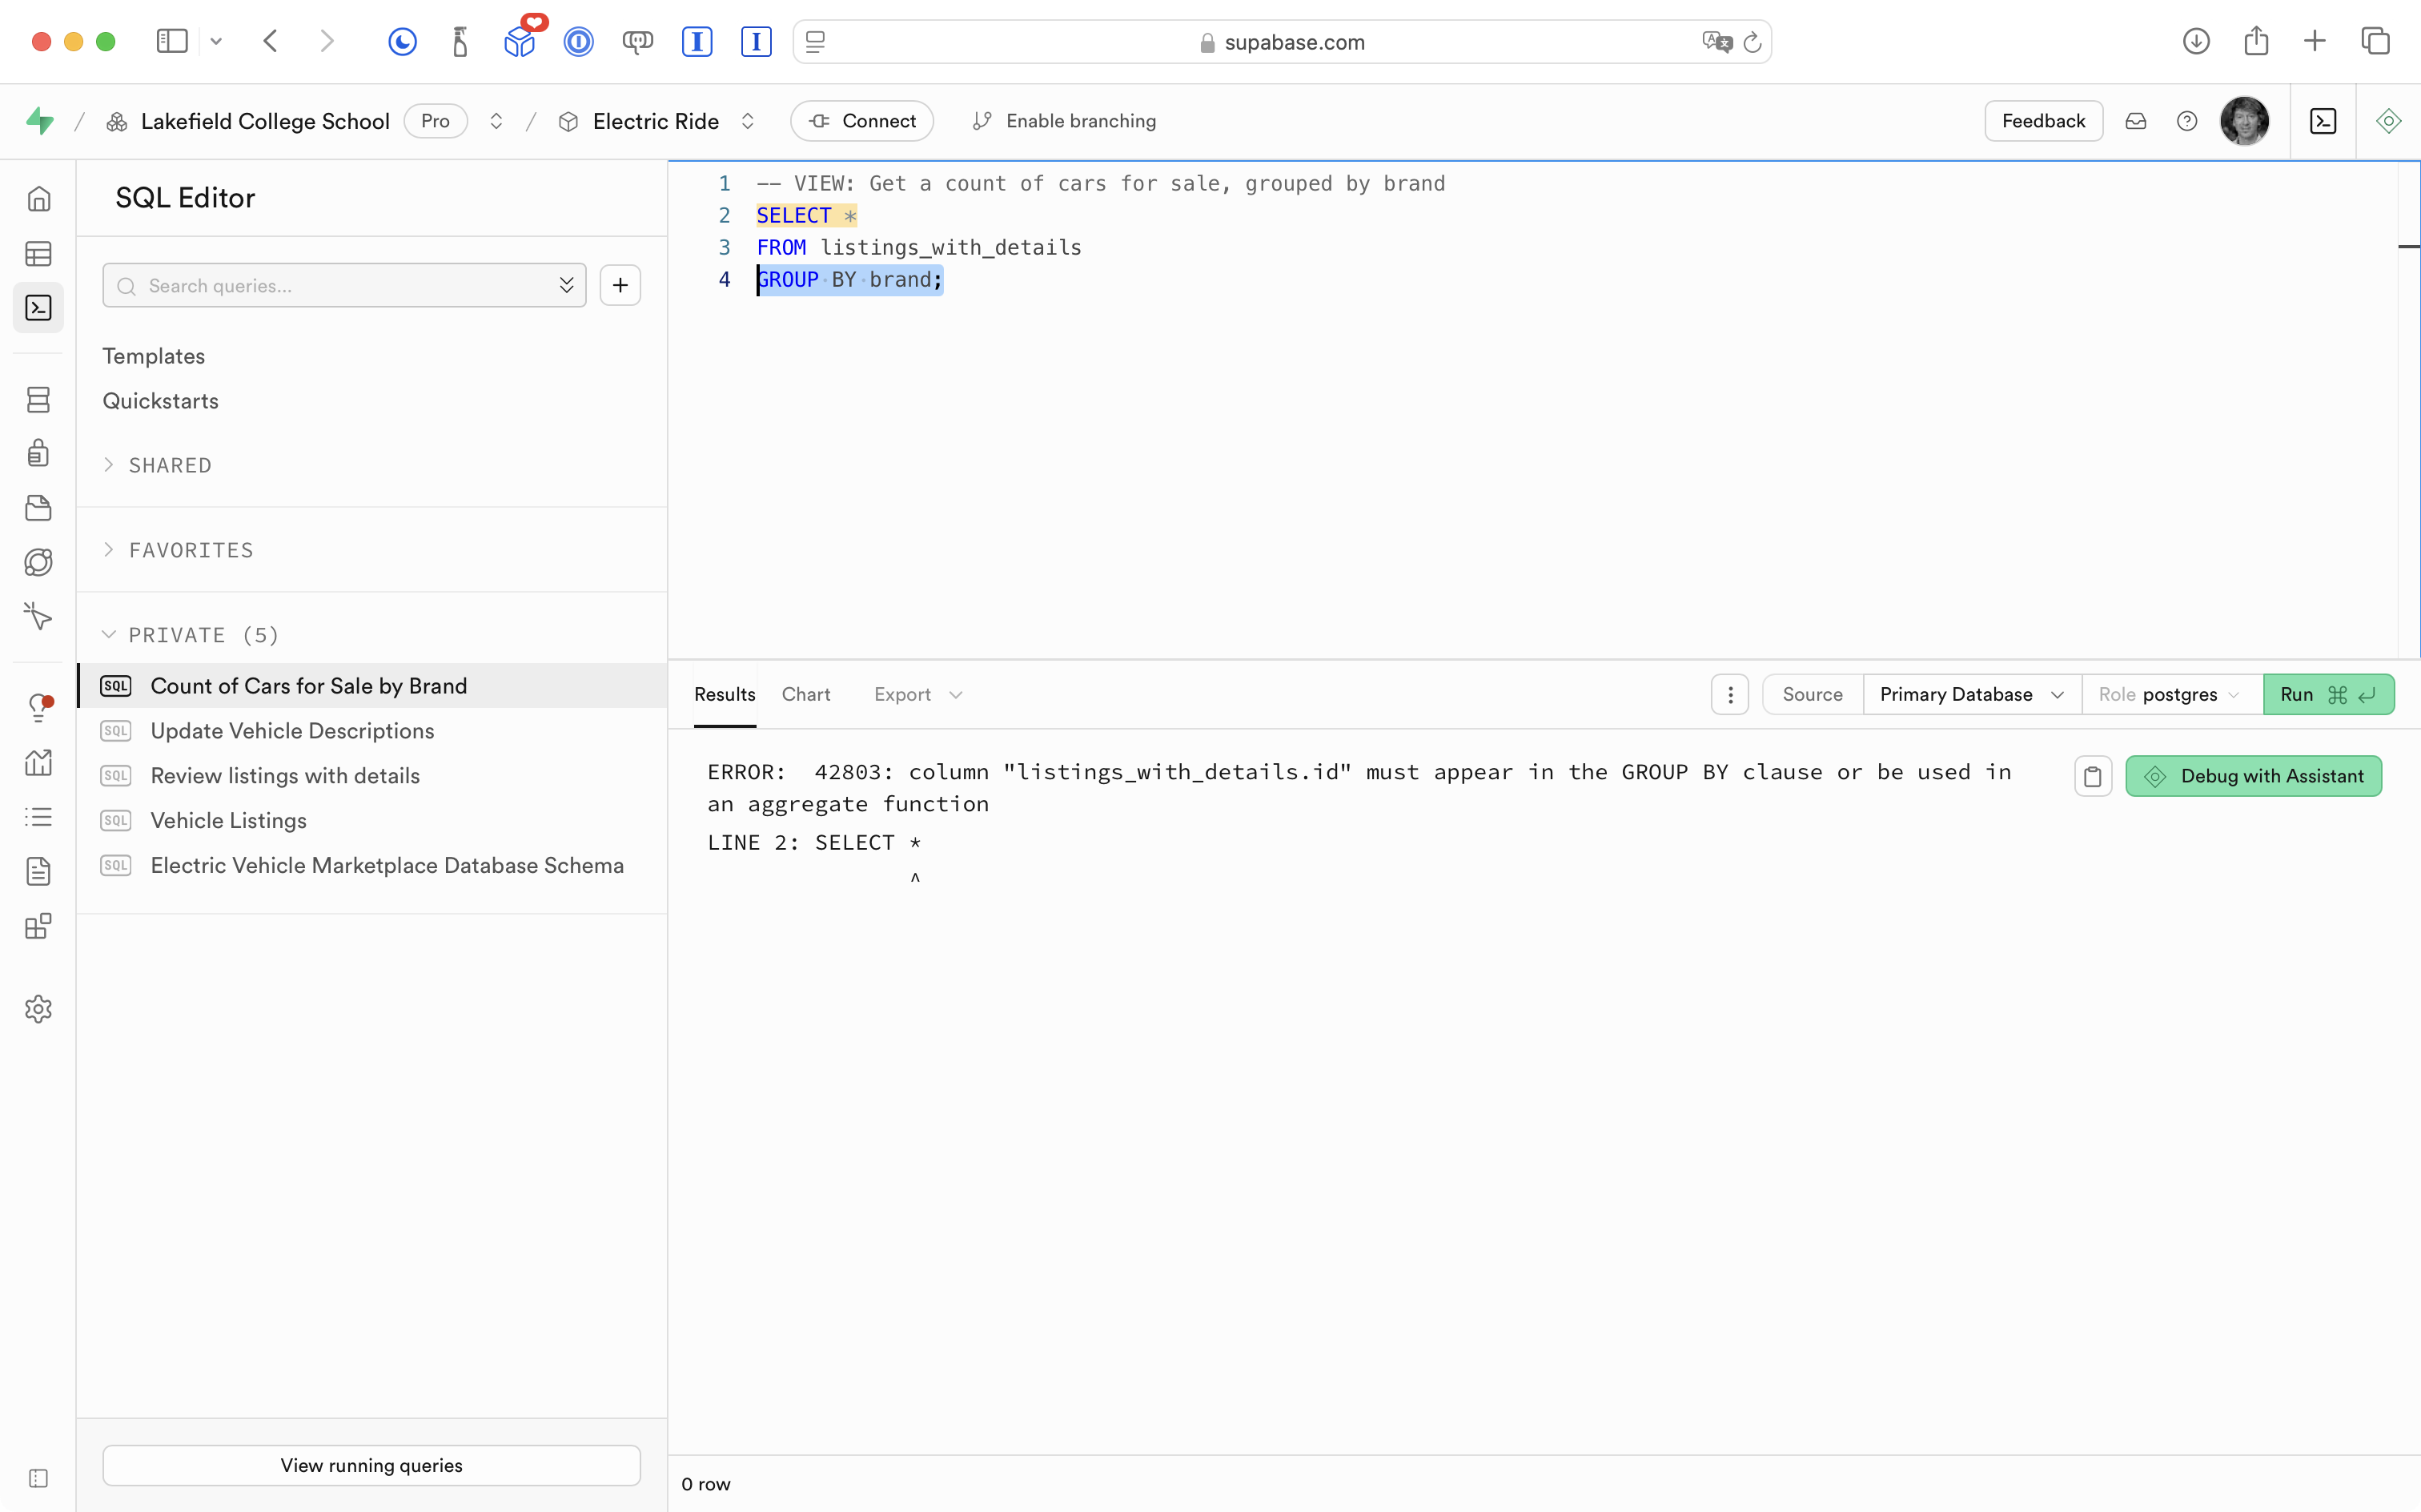Click the green Run button
Screen dimensions: 2421x1512
[2327, 694]
